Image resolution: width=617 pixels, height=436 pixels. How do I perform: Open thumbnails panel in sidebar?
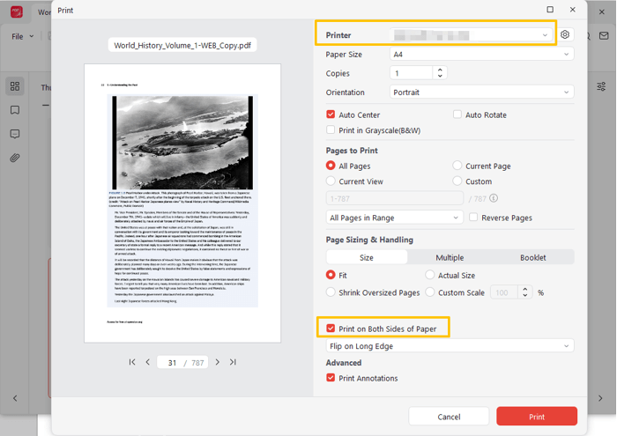tap(15, 86)
